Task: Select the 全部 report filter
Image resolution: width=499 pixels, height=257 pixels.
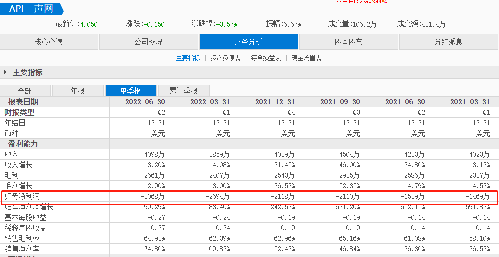Action: pos(25,91)
